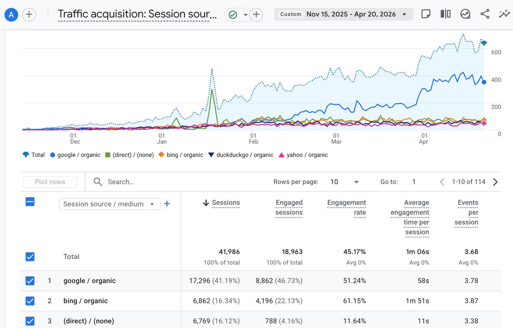Open the annotations note icon
Viewport: 513px width, 328px height.
coord(425,14)
